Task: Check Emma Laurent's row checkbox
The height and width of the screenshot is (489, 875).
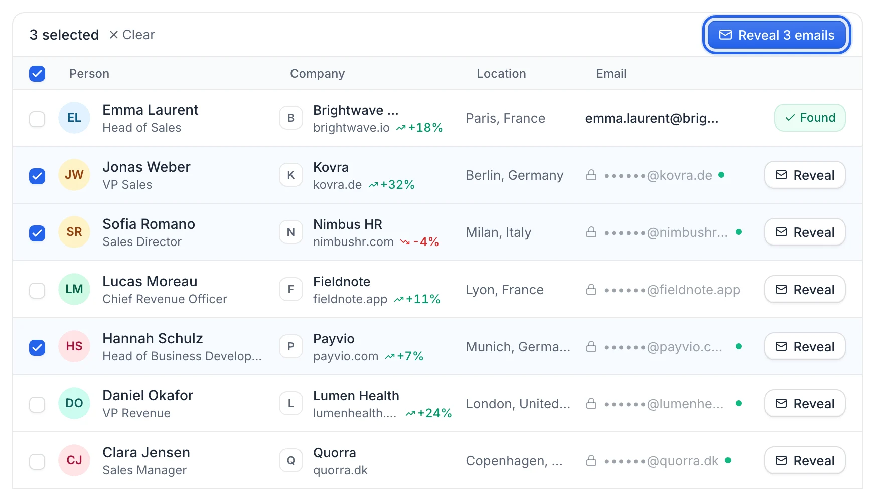Action: (x=37, y=119)
